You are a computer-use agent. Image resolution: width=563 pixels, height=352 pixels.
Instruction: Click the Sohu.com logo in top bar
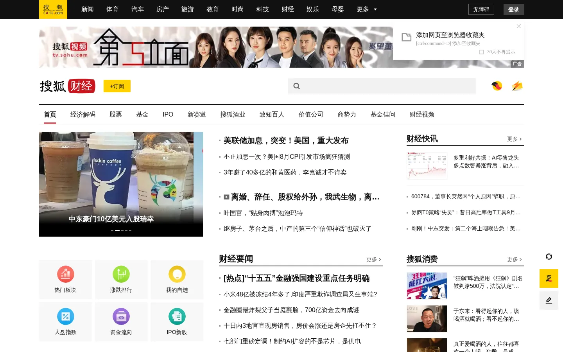pyautogui.click(x=53, y=9)
